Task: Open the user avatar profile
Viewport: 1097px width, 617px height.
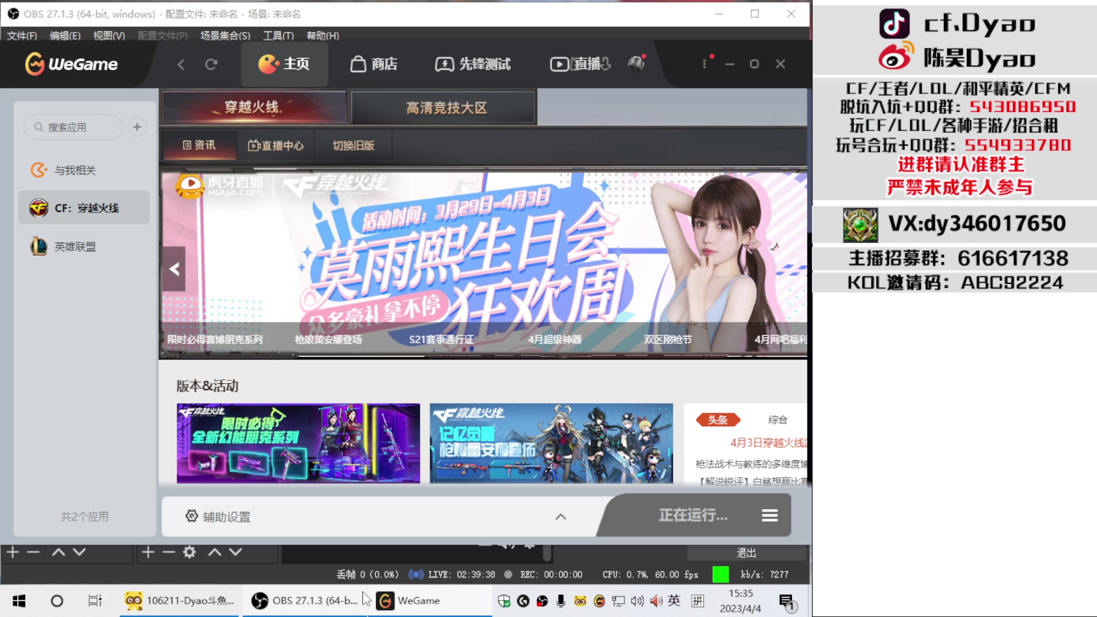Action: coord(636,63)
